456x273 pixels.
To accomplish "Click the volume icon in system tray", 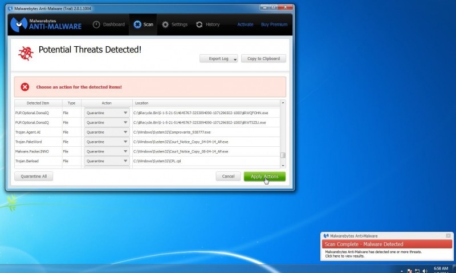I will [x=425, y=271].
